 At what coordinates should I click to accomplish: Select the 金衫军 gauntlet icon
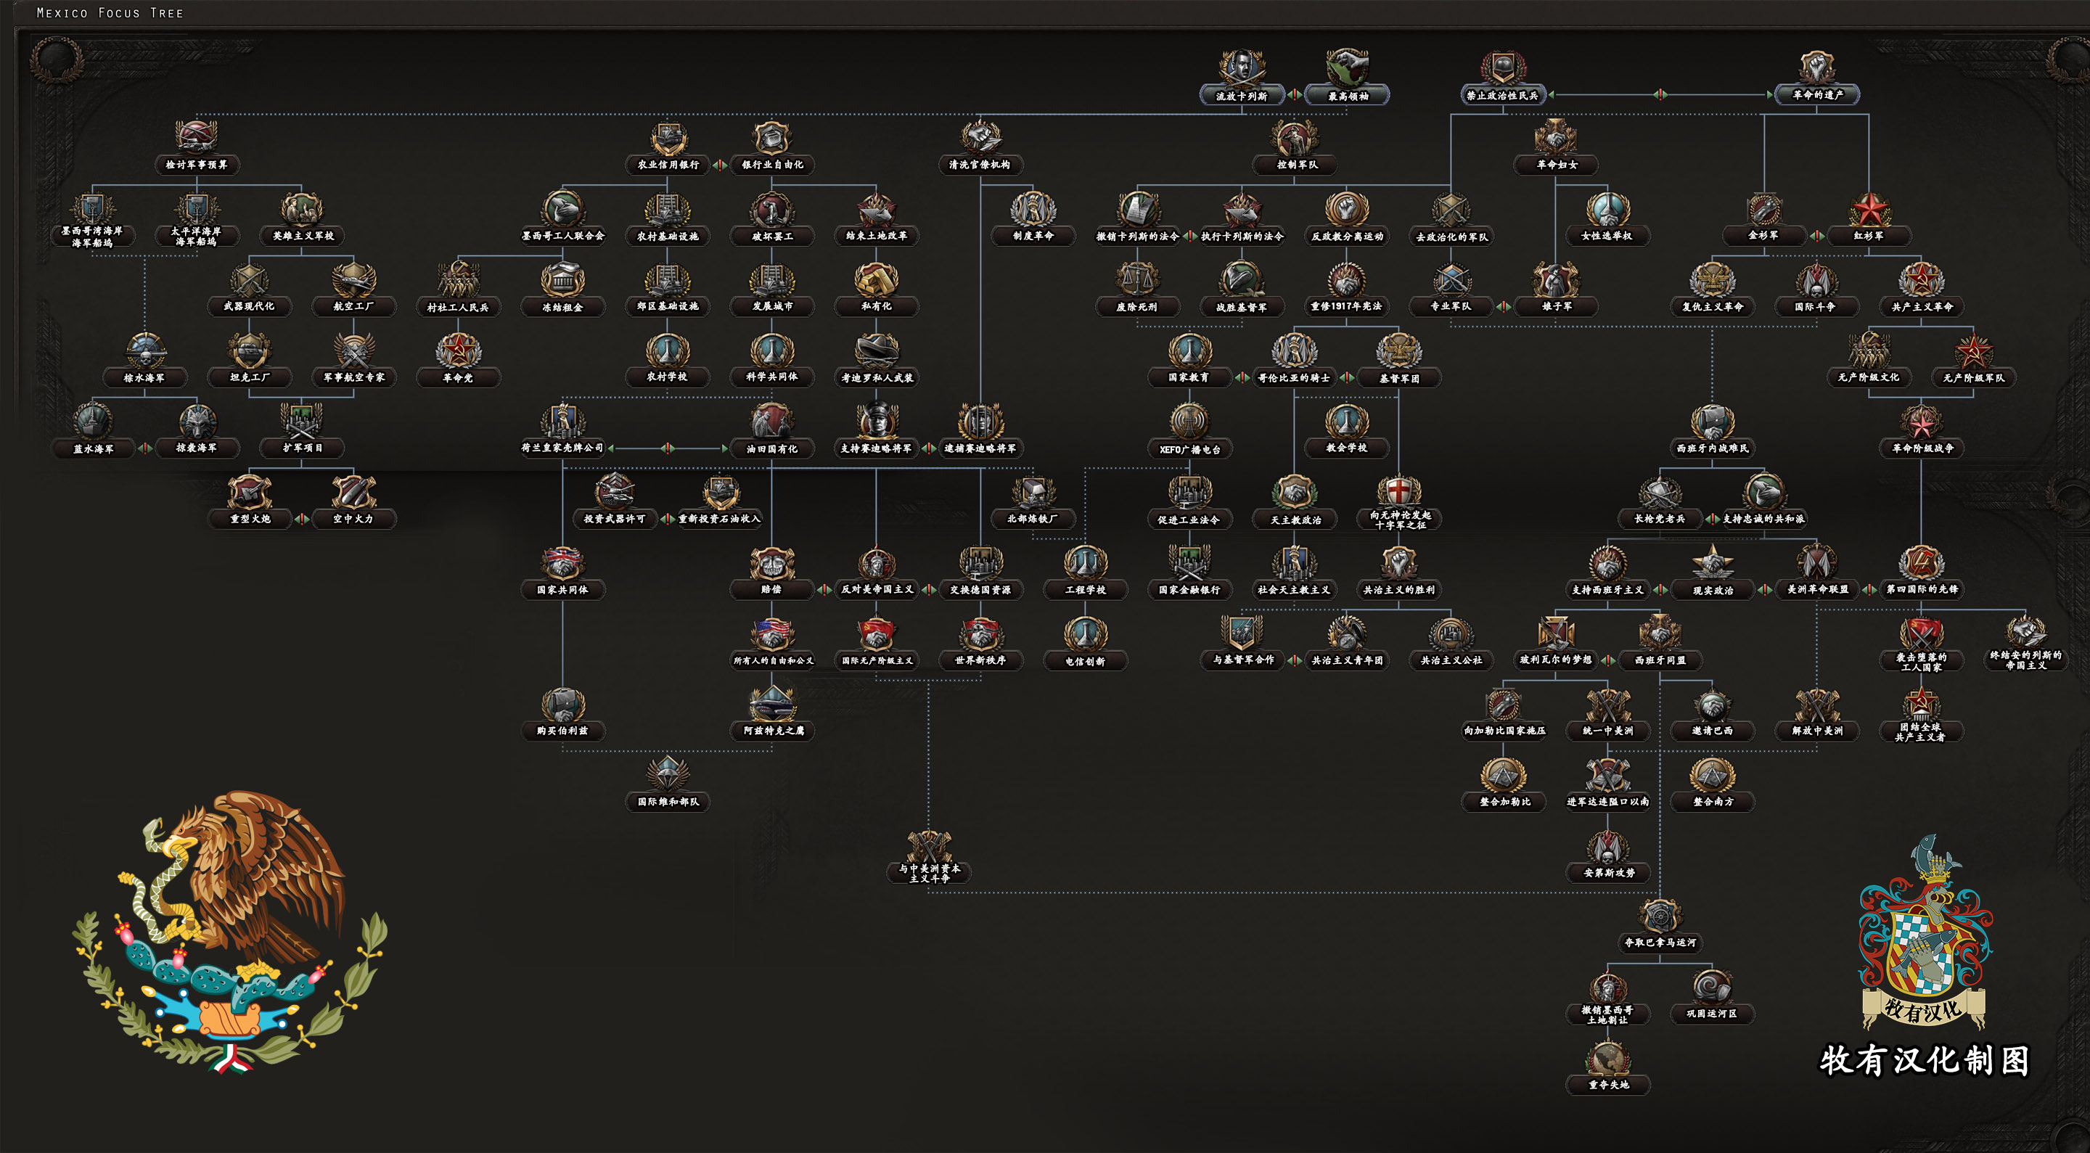pyautogui.click(x=1764, y=208)
